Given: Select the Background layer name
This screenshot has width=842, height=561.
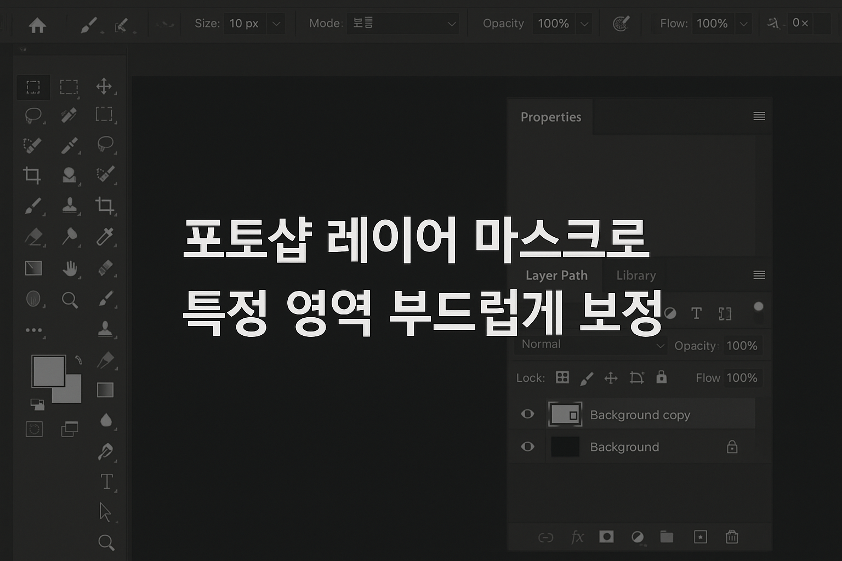Looking at the screenshot, I should point(624,447).
